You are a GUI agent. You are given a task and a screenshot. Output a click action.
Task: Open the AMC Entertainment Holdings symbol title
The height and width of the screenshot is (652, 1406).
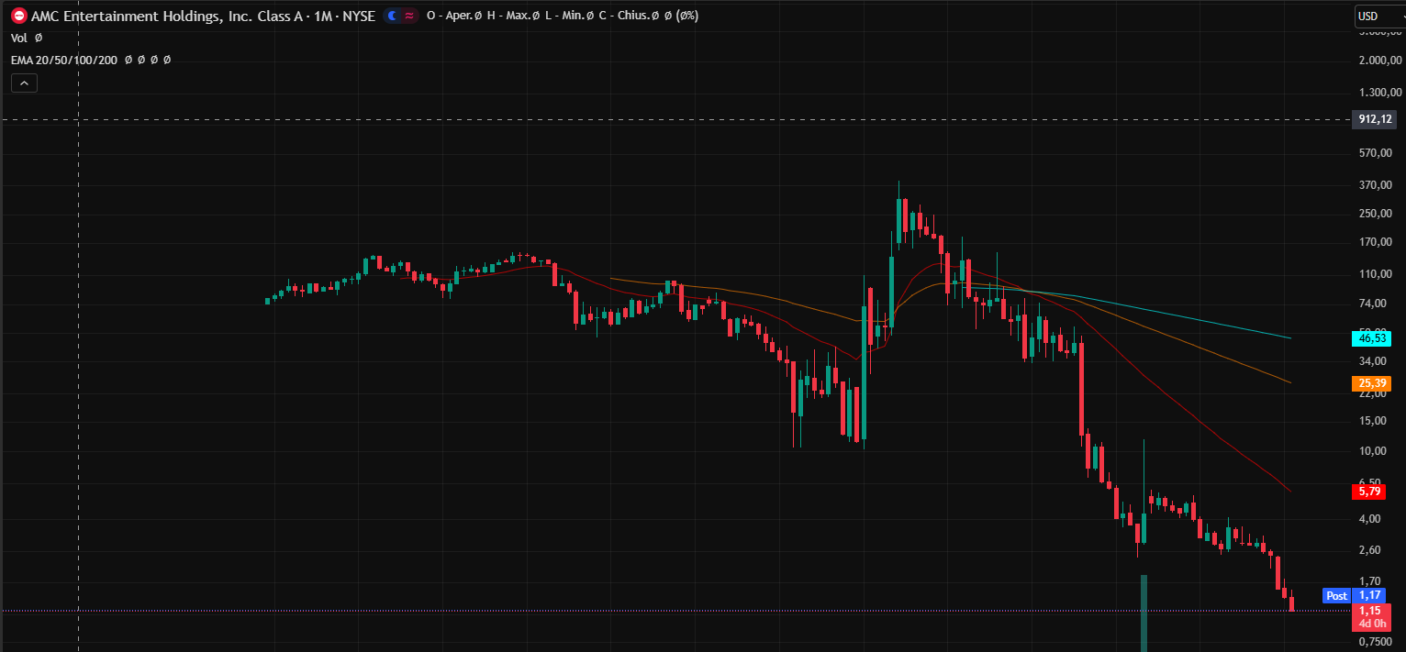pos(203,16)
